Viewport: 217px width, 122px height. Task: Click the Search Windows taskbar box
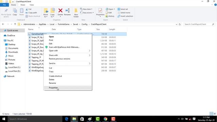[x=35, y=119]
